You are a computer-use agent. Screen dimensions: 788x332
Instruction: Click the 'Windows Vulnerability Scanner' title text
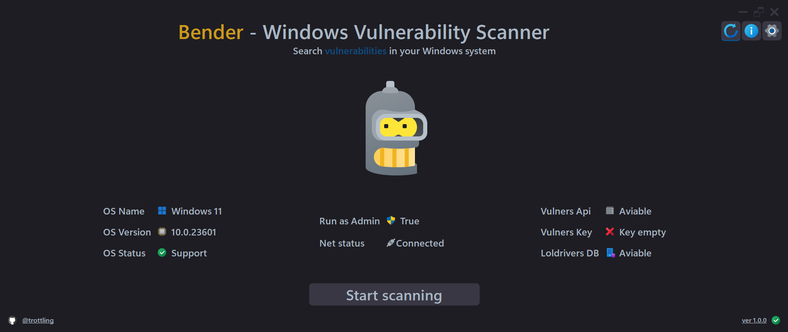[x=406, y=32]
